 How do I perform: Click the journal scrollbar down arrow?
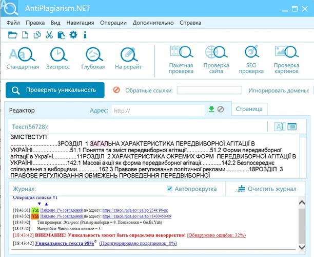coord(302,247)
